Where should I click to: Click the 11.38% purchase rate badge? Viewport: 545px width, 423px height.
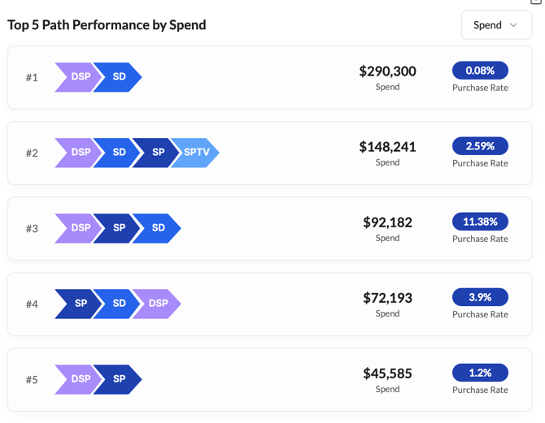(480, 222)
